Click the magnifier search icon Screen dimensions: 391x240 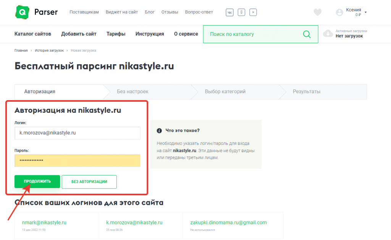point(307,34)
